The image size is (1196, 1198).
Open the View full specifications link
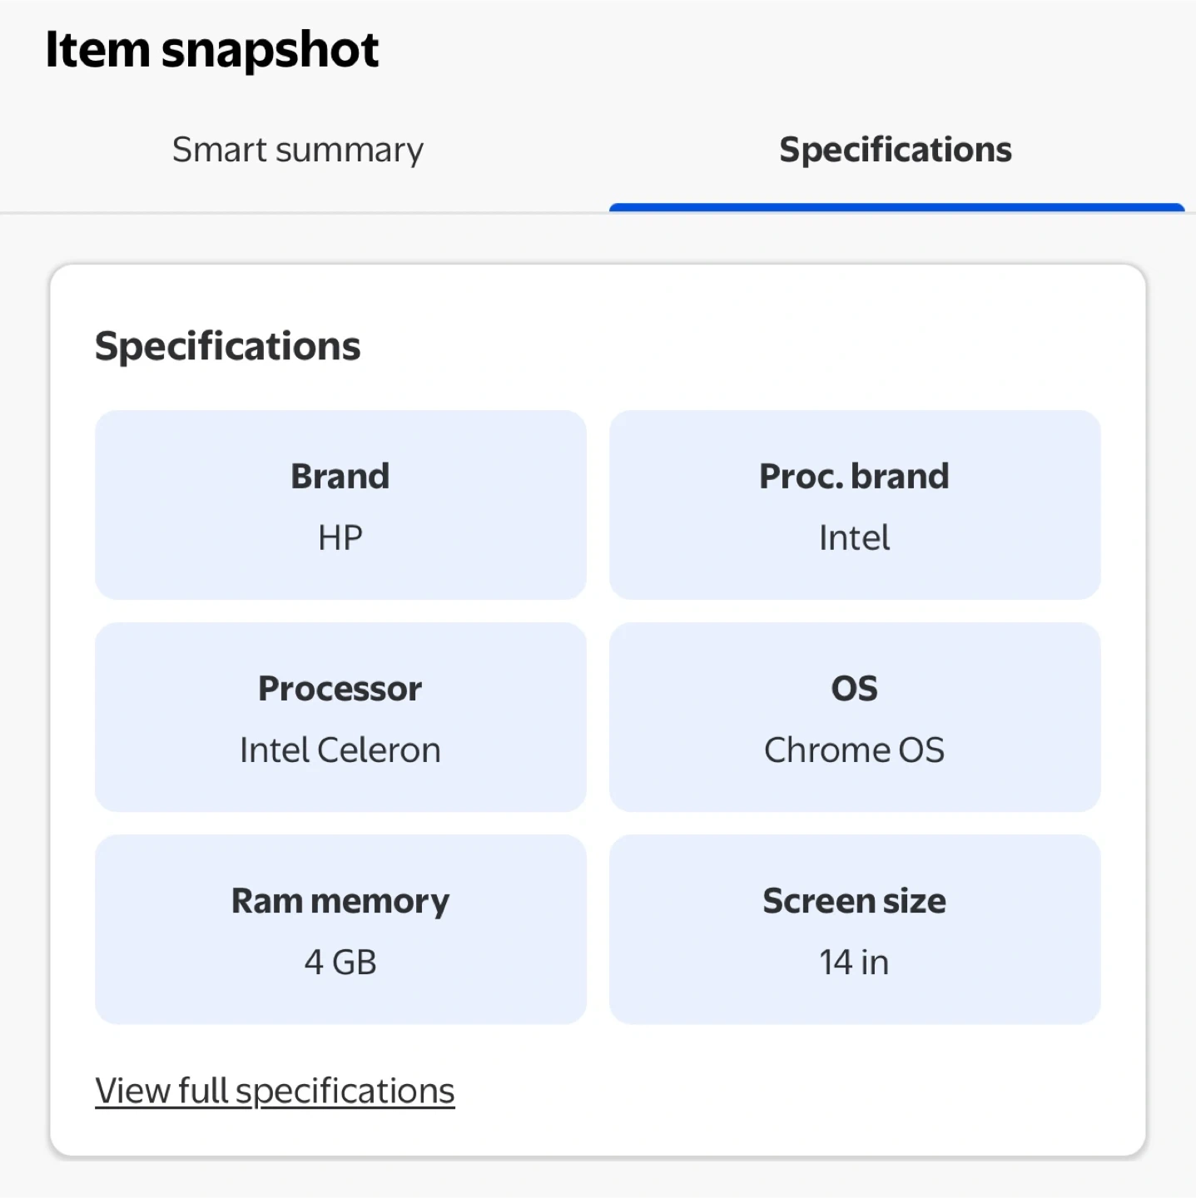pos(275,1091)
